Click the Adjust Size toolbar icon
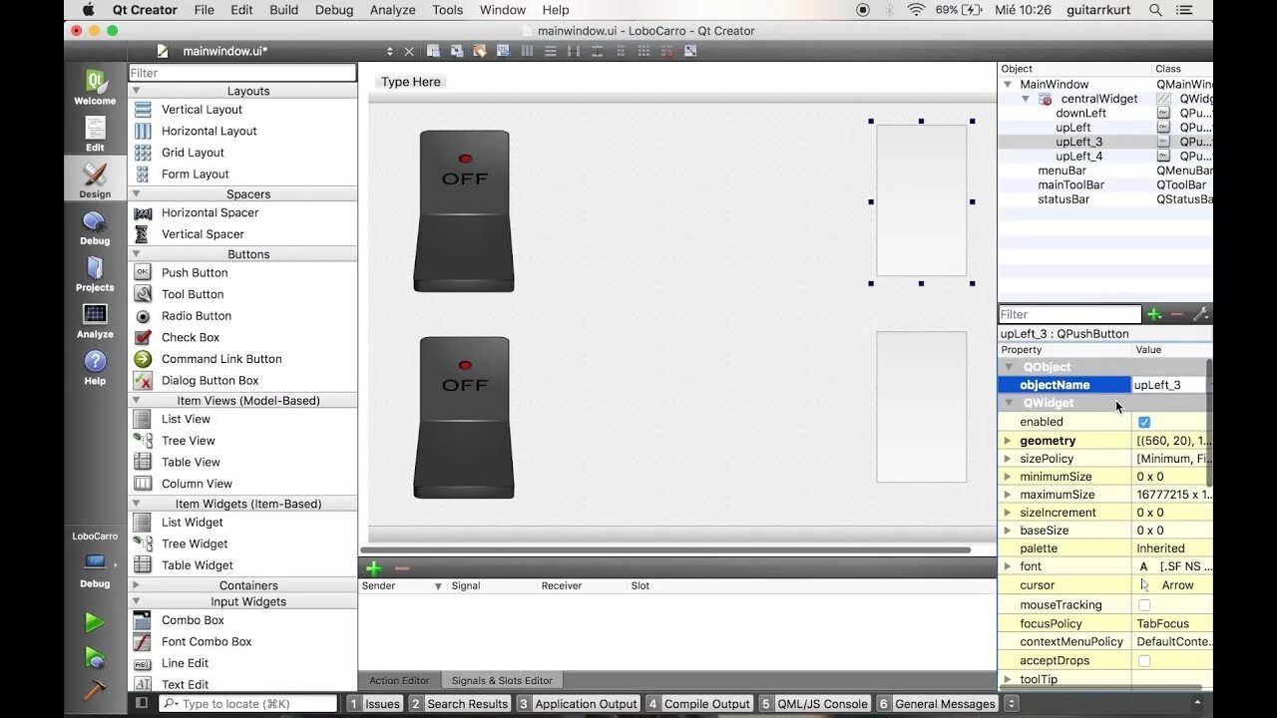The image size is (1277, 718). coord(689,51)
